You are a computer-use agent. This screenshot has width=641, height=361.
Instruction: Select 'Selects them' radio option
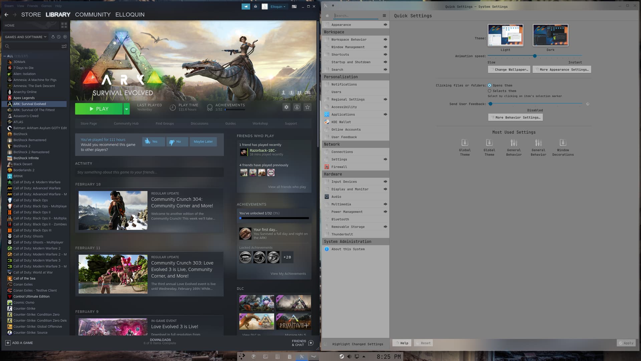click(489, 91)
